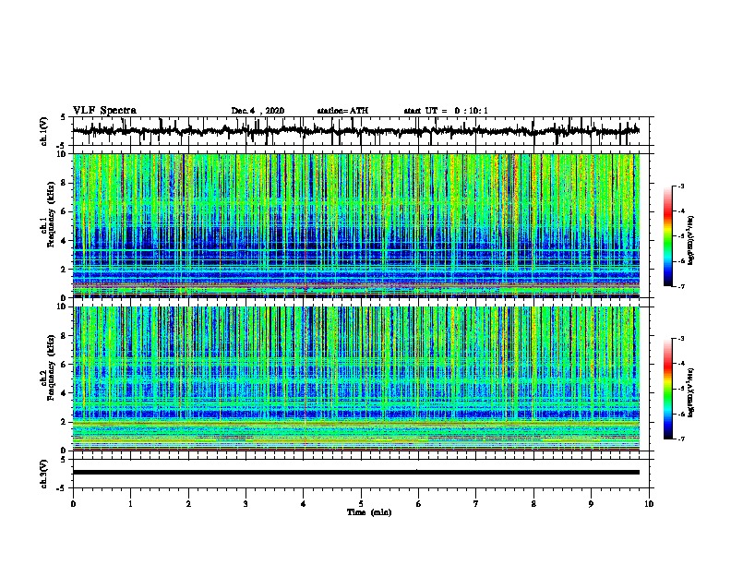731x565 pixels.
Task: Click time axis tick label "7"
Action: click(476, 504)
